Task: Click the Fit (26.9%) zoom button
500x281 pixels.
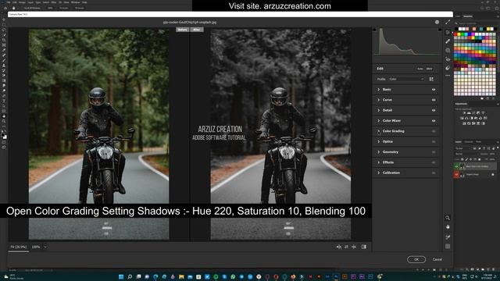Action: tap(19, 247)
